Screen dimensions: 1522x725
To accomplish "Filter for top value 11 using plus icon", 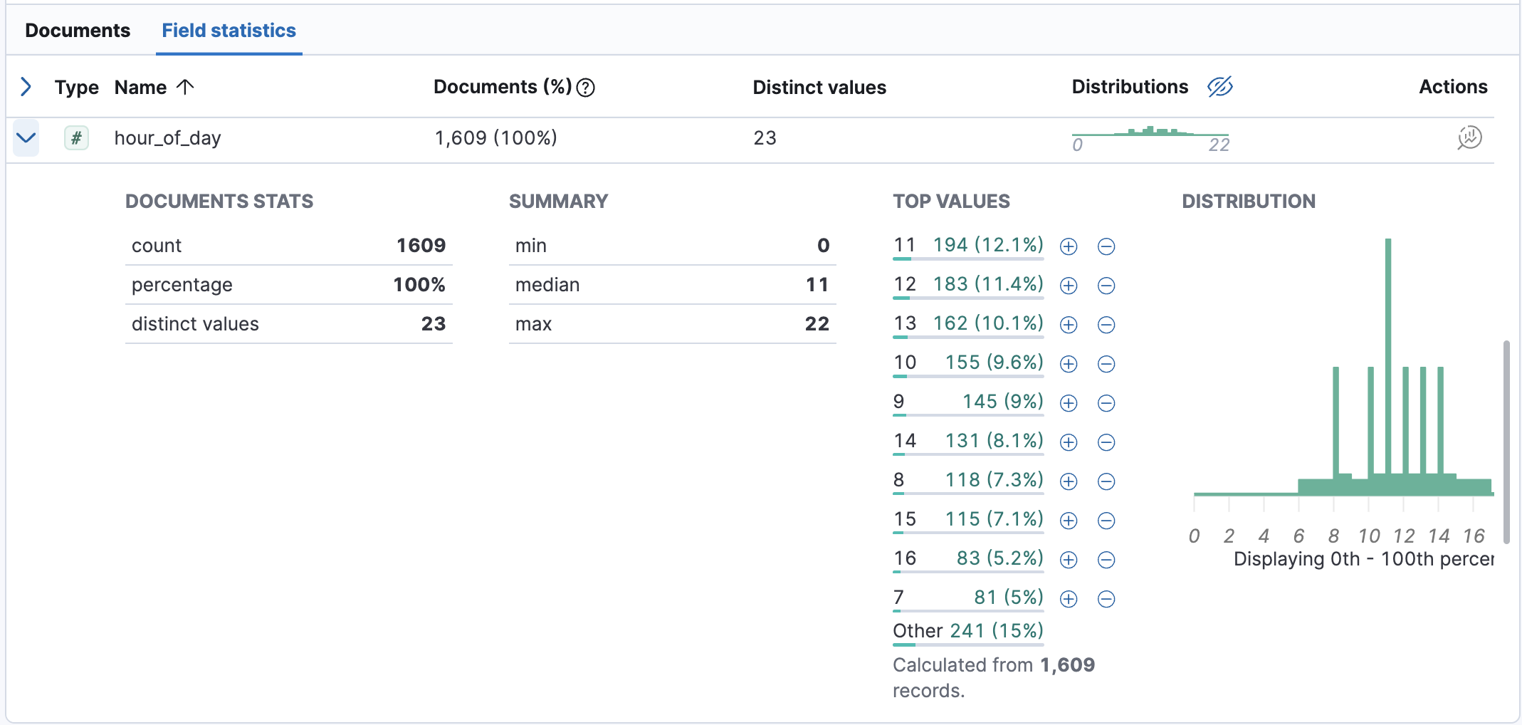I will [1068, 246].
